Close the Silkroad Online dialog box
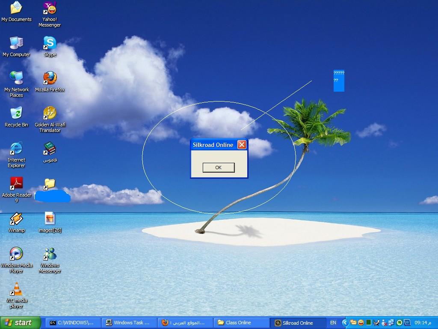Screen dimensions: 438x329 point(242,145)
